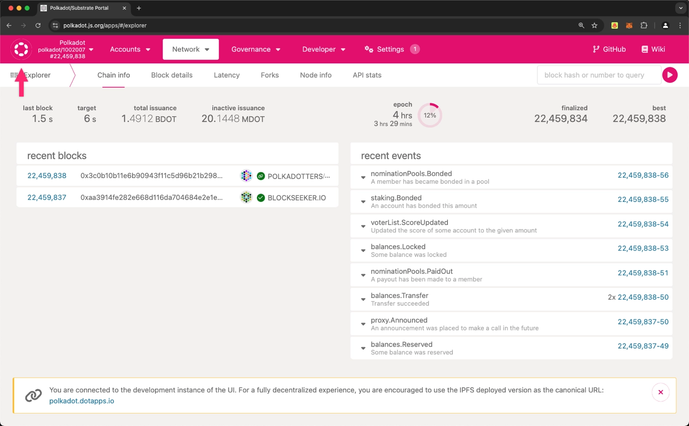The width and height of the screenshot is (689, 426).
Task: Run the block query play button
Action: click(670, 75)
